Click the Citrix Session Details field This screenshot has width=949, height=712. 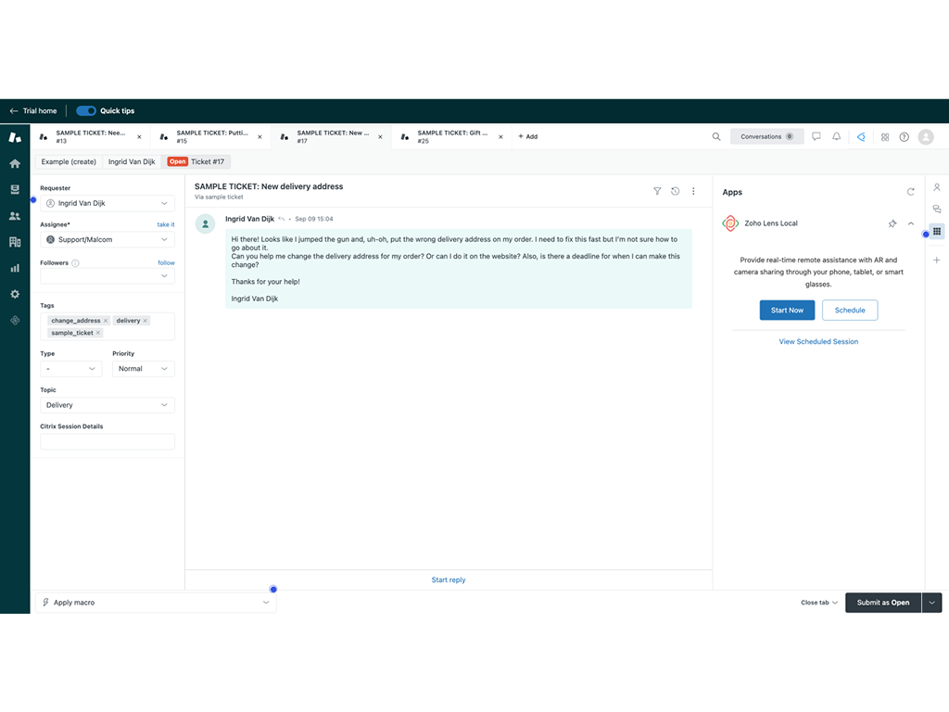(x=108, y=442)
